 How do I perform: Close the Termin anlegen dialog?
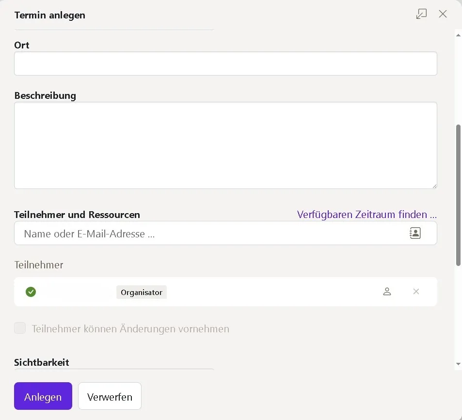443,14
